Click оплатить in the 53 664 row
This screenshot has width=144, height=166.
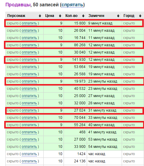click(29, 67)
